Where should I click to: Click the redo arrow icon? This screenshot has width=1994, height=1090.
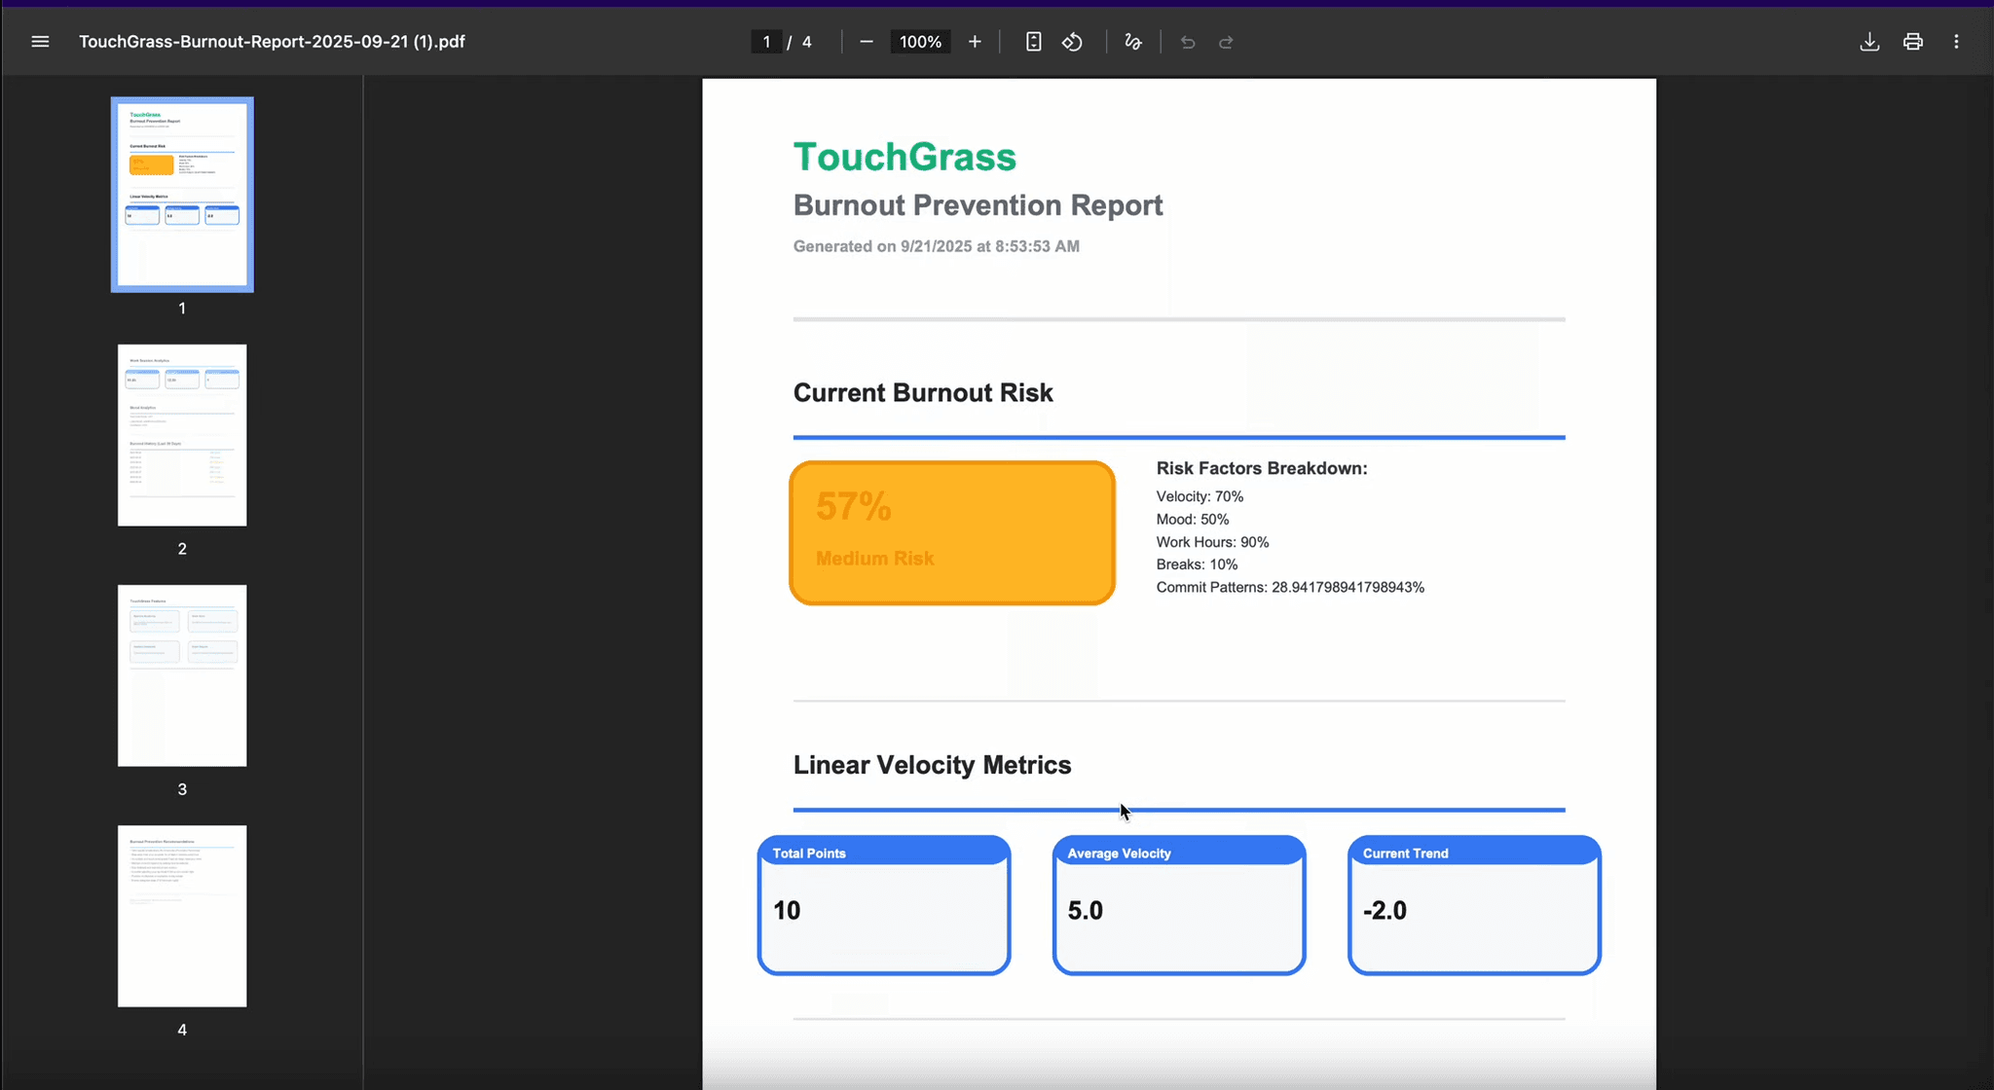1226,42
